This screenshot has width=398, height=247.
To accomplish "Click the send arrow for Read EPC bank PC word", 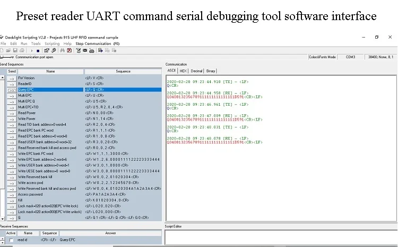I will click(x=12, y=131).
